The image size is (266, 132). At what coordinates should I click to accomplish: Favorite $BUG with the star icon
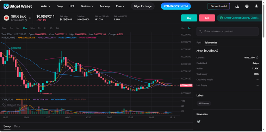30,18
